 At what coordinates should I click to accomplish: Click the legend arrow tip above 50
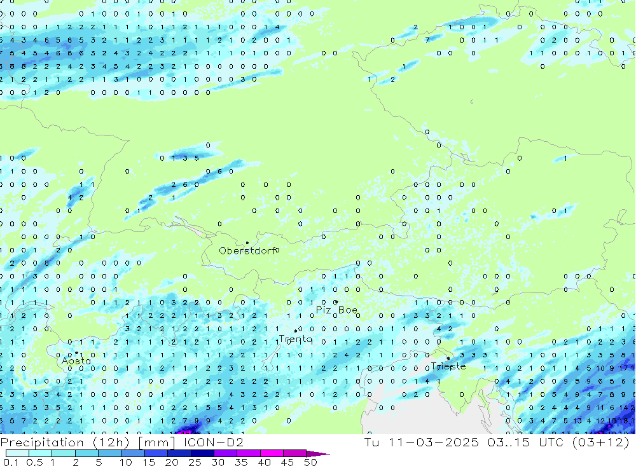pos(319,454)
